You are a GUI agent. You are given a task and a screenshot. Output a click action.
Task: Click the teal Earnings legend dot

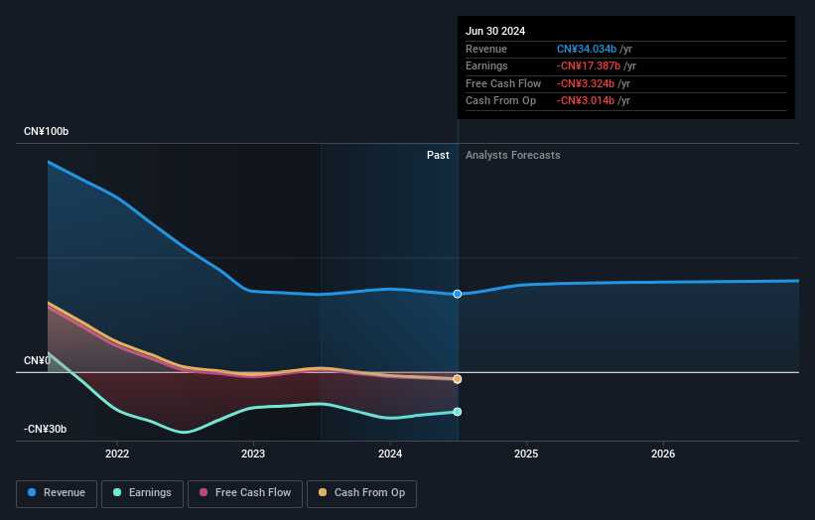click(x=117, y=492)
